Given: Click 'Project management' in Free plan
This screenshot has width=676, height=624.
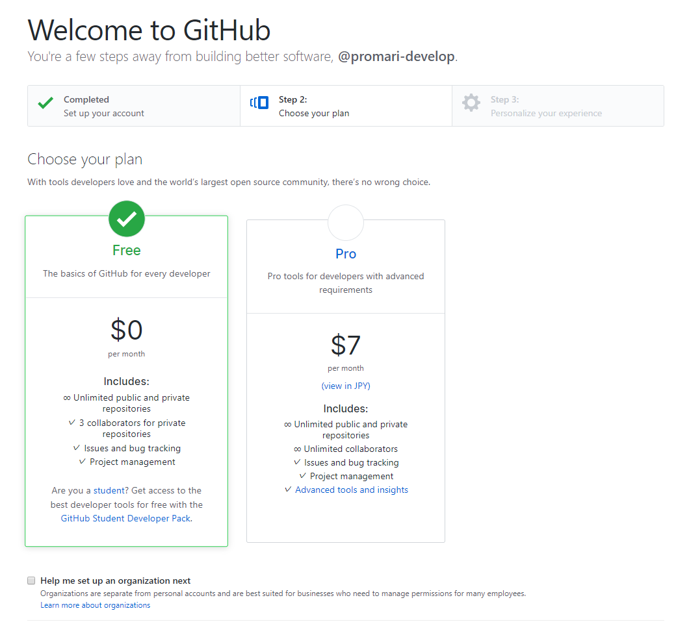Looking at the screenshot, I should tap(133, 462).
